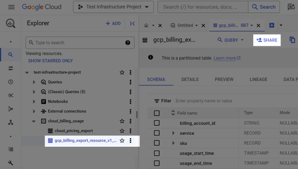Open more options for cloud_billing_usage dataset
Screen dimensions: 298x169
pos(130,121)
